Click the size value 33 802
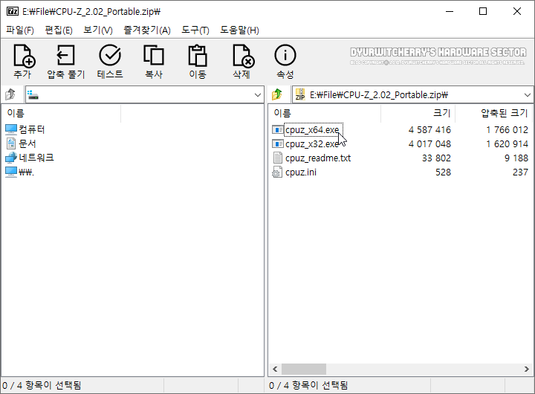 [436, 158]
